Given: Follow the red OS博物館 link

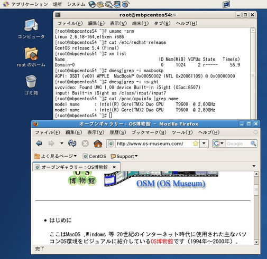Looking at the screenshot, I should [x=162, y=241].
